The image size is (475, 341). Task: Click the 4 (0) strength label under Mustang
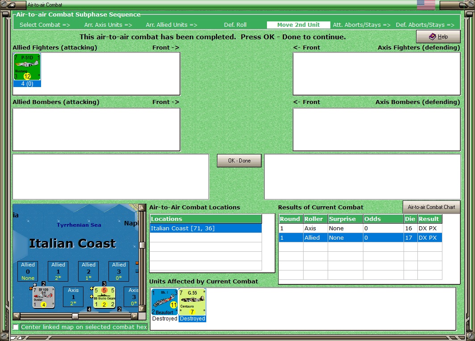tap(27, 83)
